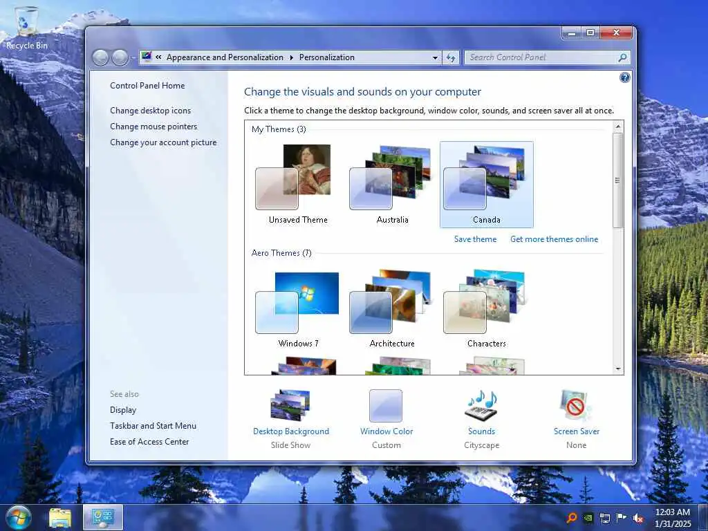
Task: Expand the arrow after Appearance and Personalization
Action: point(291,57)
